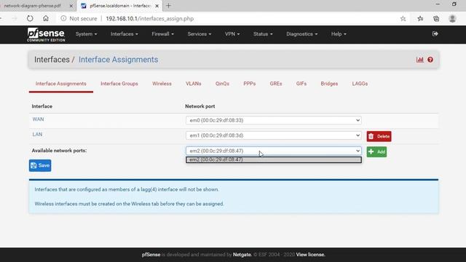This screenshot has width=466, height=262.
Task: Toggle the Available network ports dropdown
Action: click(x=274, y=151)
